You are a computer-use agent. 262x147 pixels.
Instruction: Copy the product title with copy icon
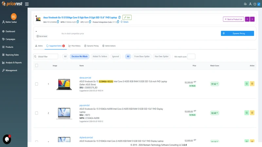[x=120, y=17]
